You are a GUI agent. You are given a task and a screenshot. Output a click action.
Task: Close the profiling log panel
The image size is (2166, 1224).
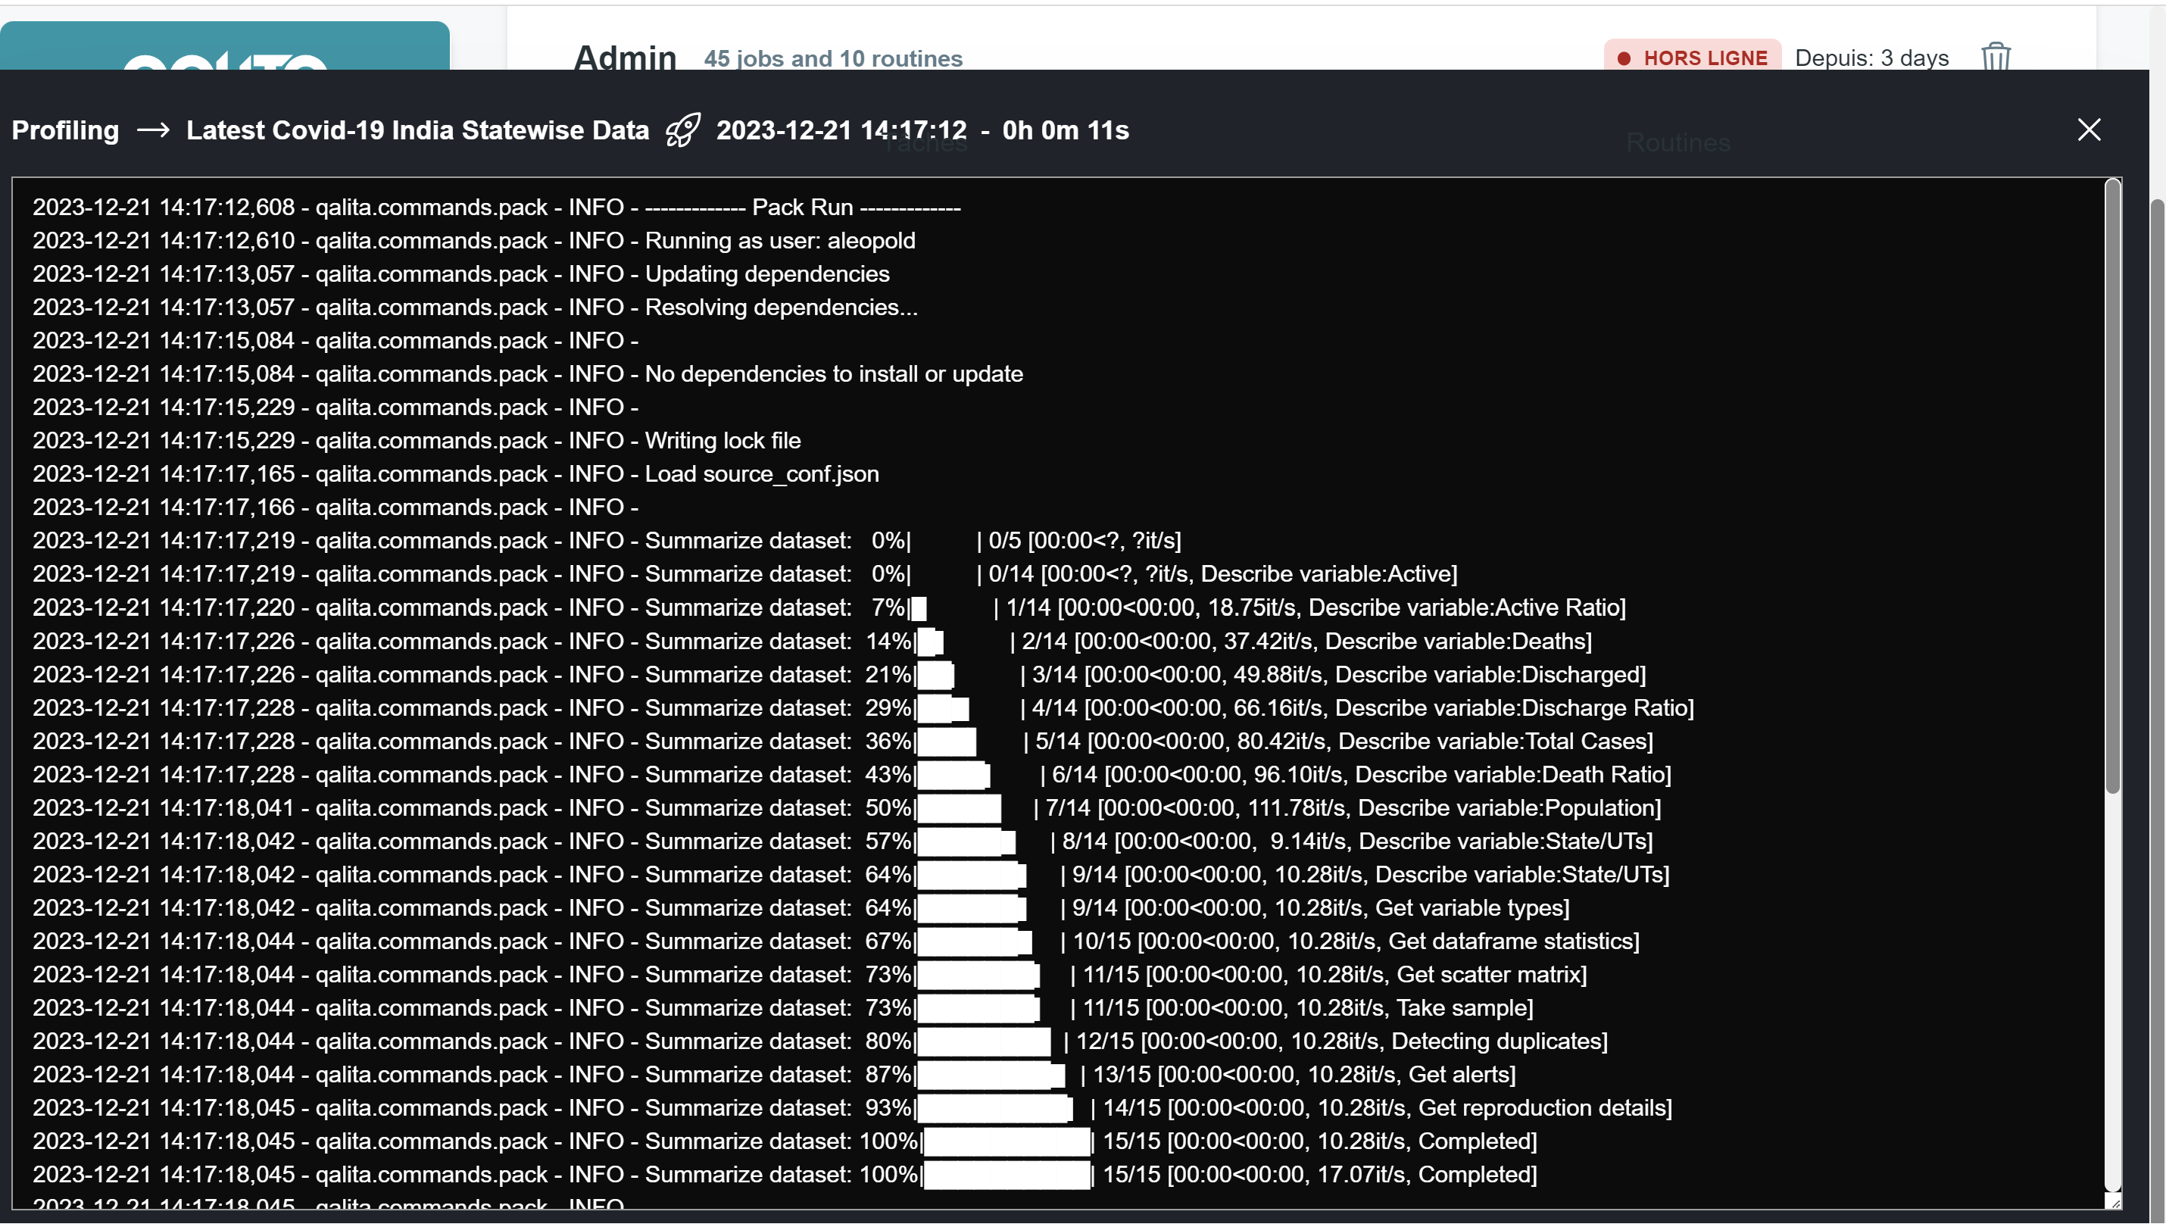pos(2089,130)
